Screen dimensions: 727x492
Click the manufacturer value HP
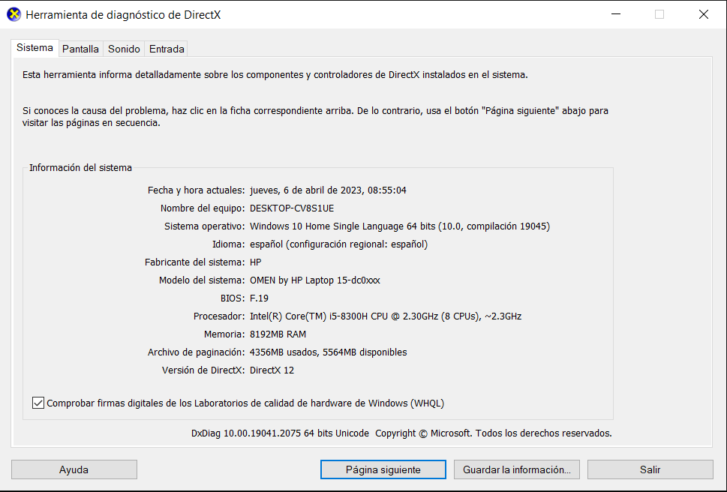(x=256, y=262)
